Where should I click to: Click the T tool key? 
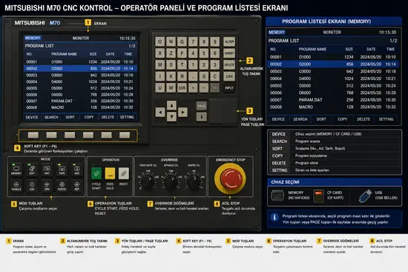(182, 64)
